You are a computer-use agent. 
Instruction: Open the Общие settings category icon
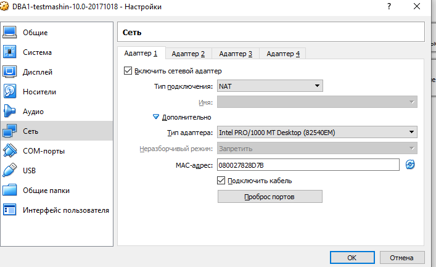[x=10, y=33]
